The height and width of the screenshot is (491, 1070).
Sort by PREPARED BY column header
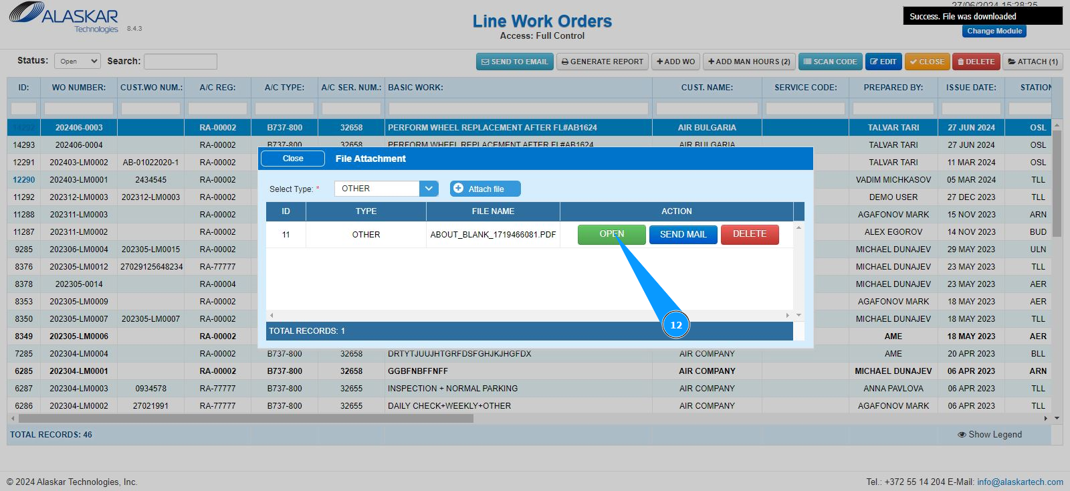tap(893, 88)
